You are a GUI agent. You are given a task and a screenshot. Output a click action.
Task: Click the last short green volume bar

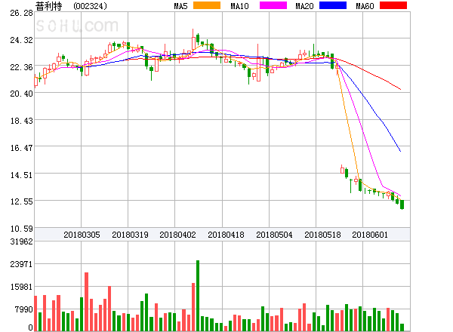point(402,327)
